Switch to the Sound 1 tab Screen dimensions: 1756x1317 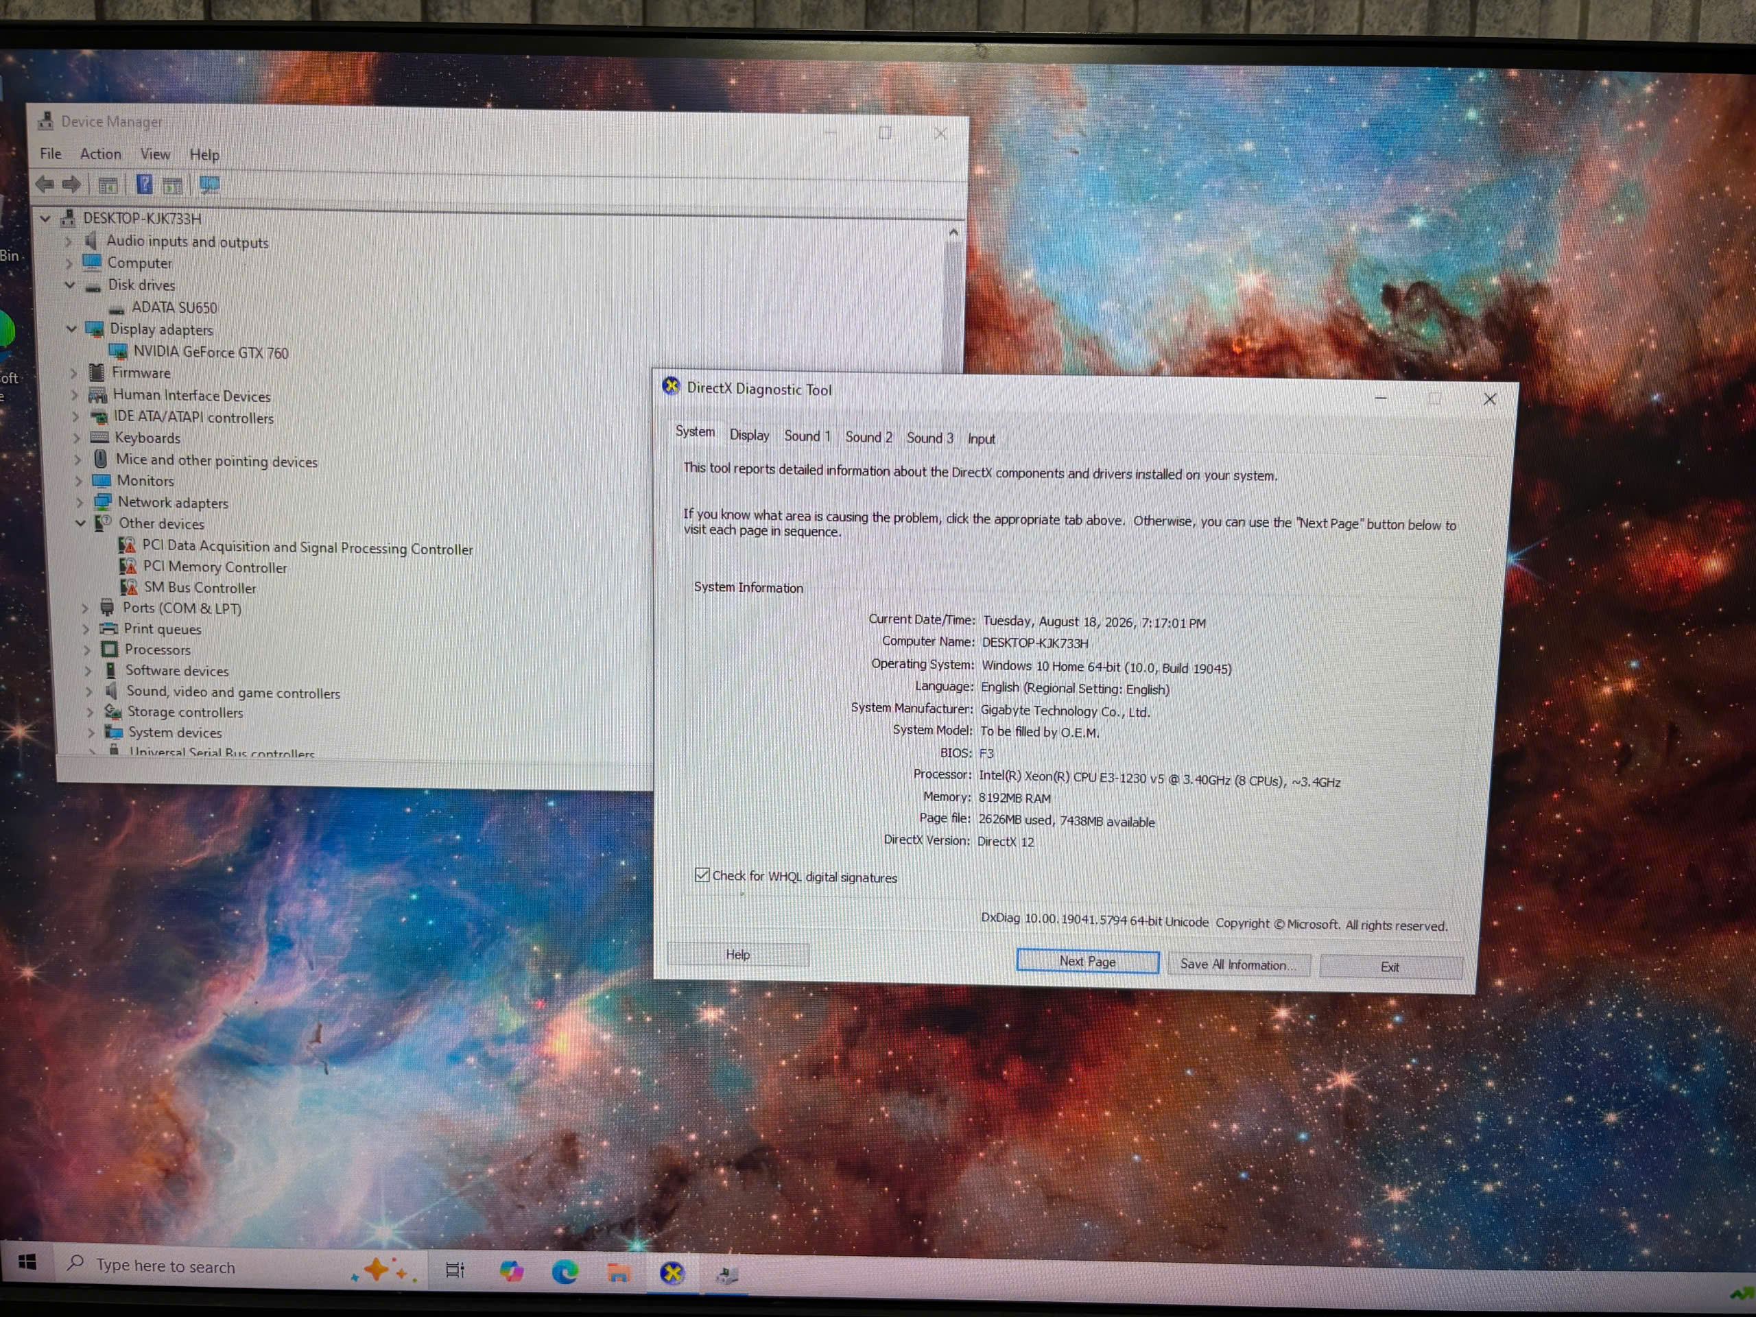click(807, 436)
